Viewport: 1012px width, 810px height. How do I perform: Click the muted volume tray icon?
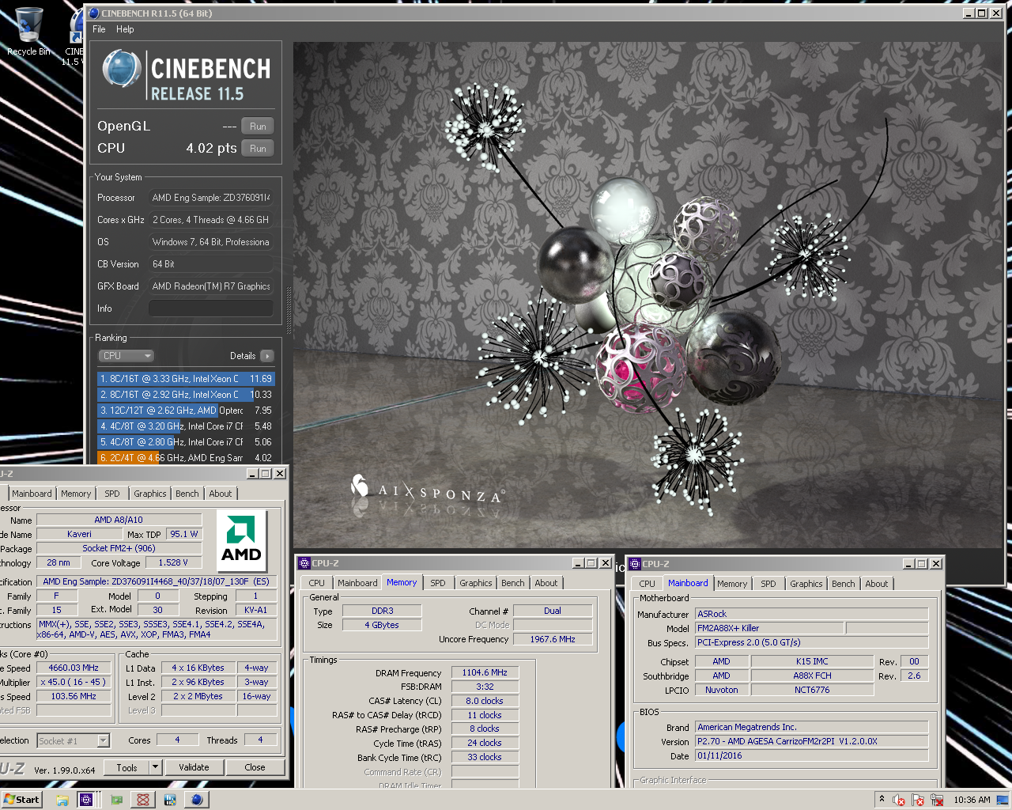point(898,800)
